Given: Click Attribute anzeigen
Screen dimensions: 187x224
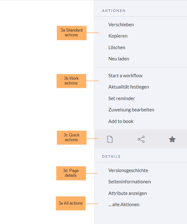Looking at the screenshot, I should point(127,193).
